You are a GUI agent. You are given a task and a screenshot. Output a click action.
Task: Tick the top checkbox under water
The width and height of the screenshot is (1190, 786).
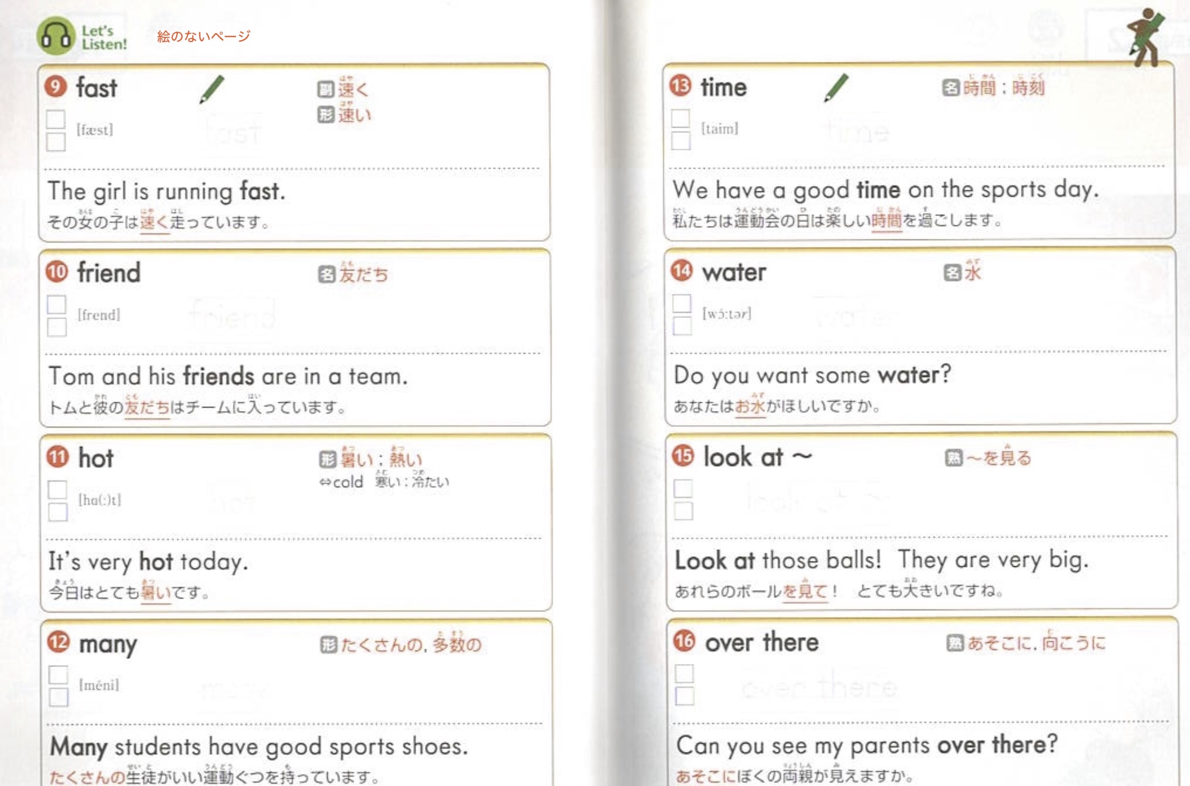tap(681, 303)
